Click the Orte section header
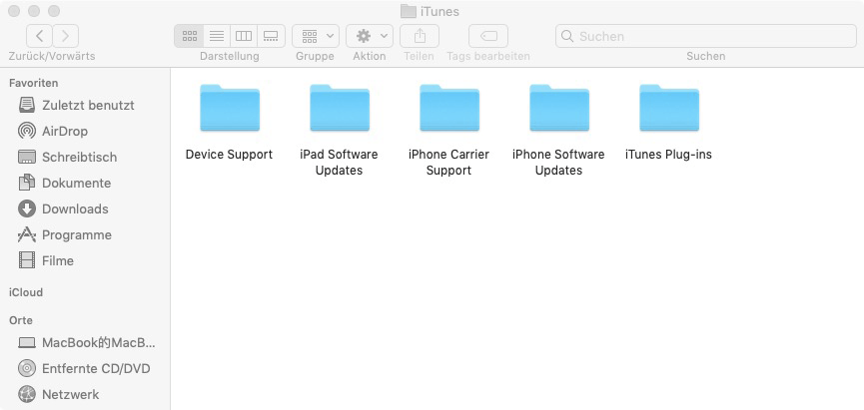 [x=21, y=320]
